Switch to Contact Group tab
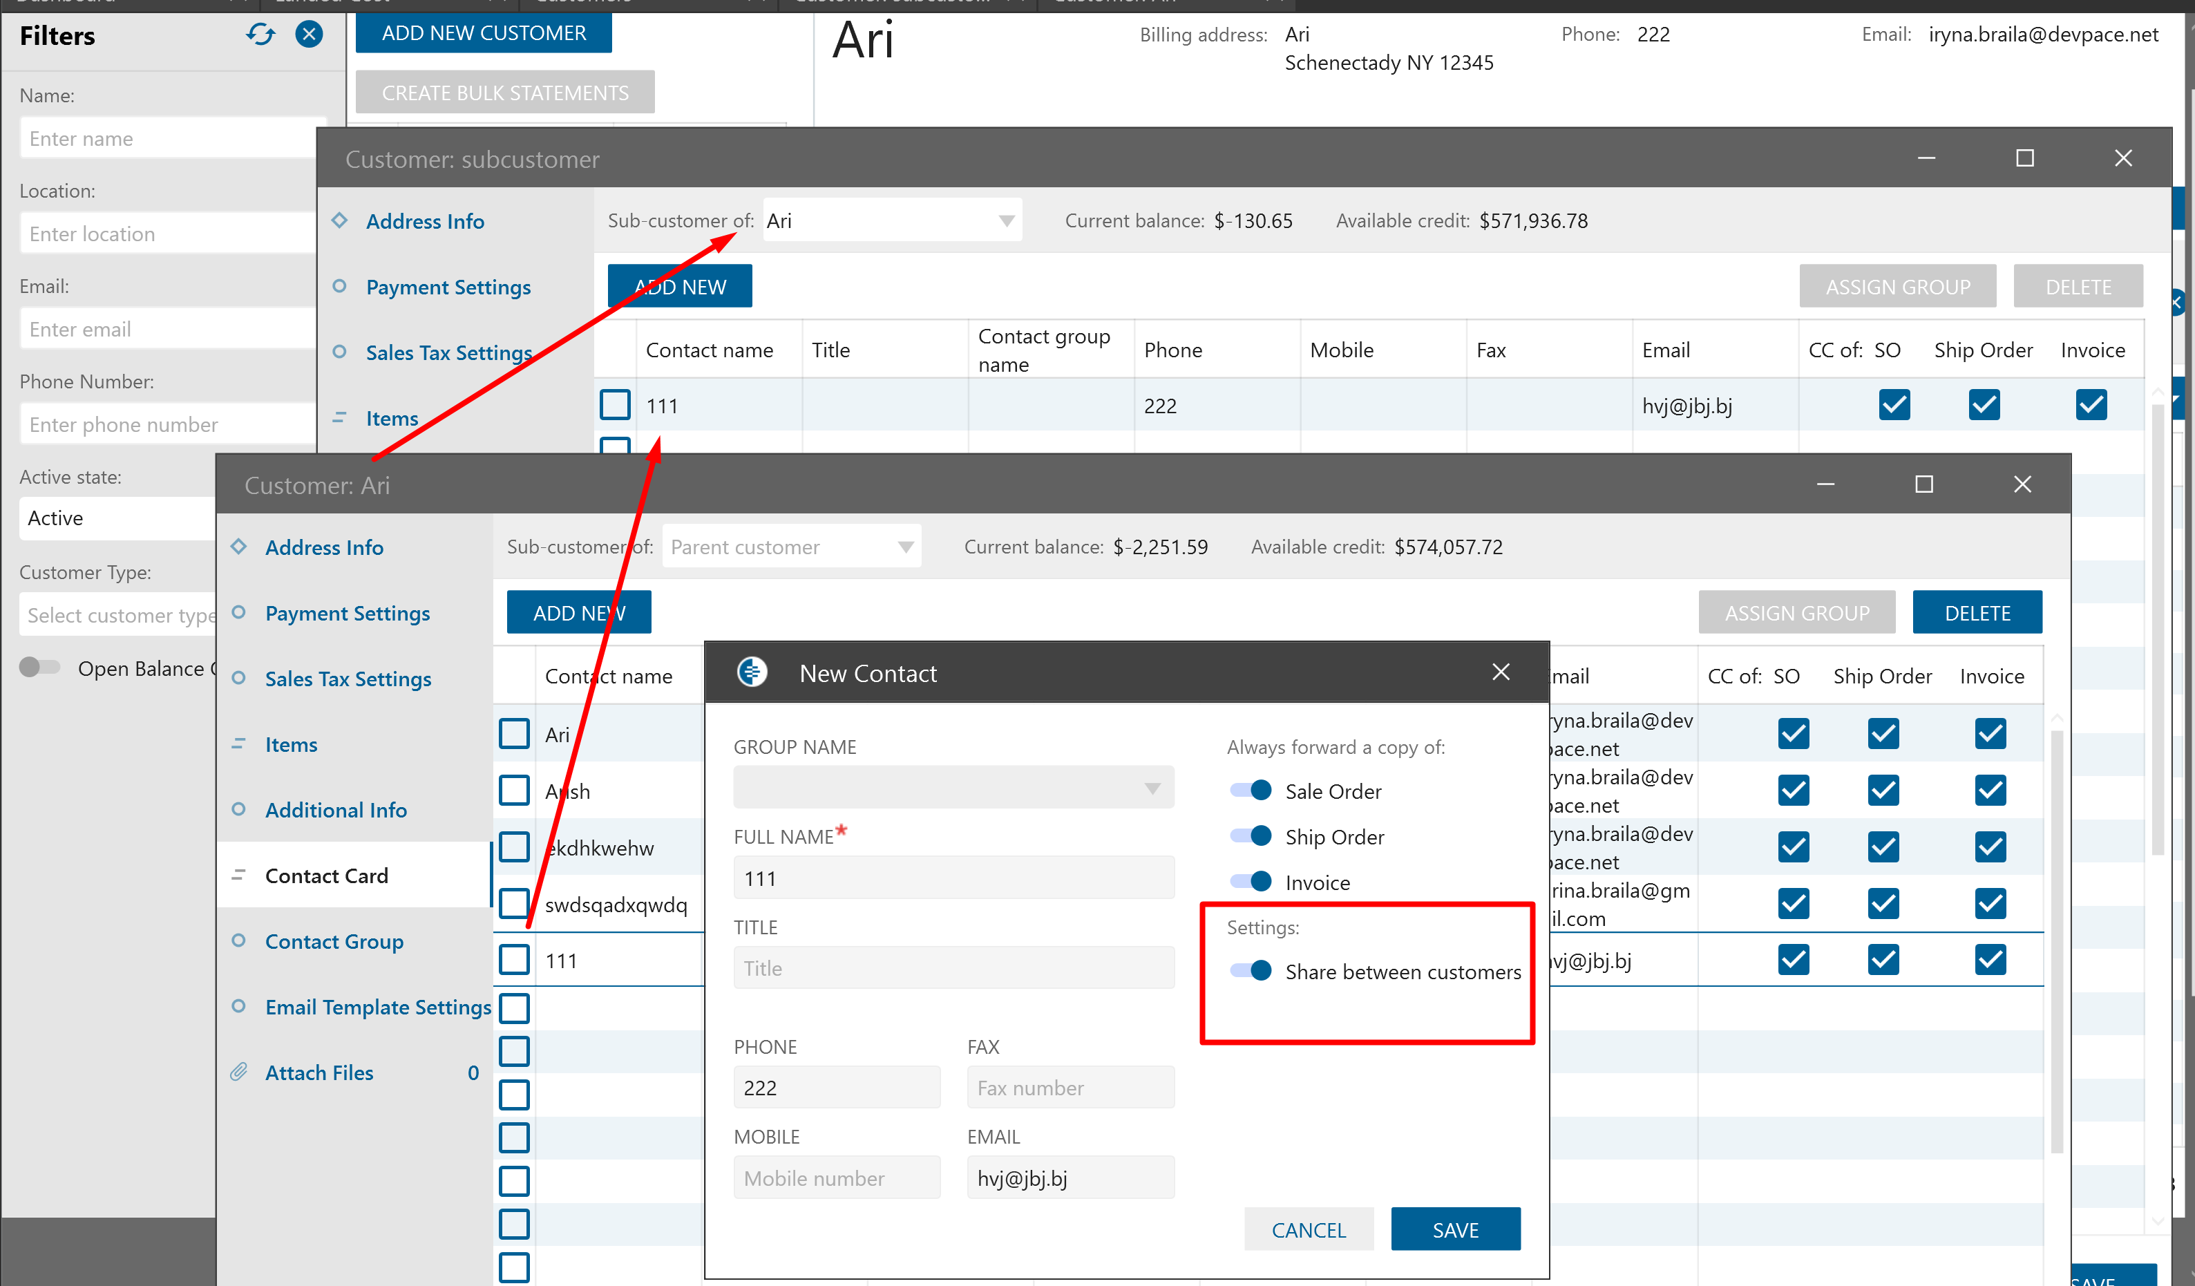 click(x=334, y=941)
